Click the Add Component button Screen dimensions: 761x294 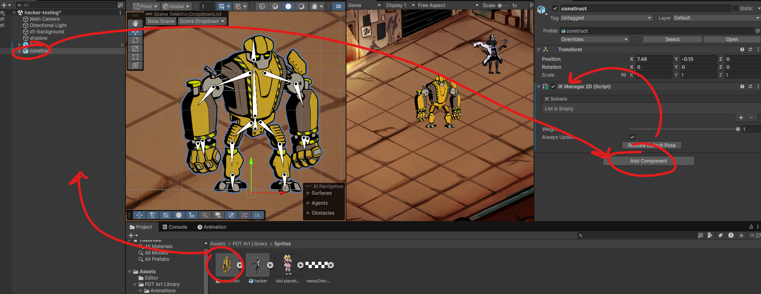[x=648, y=161]
